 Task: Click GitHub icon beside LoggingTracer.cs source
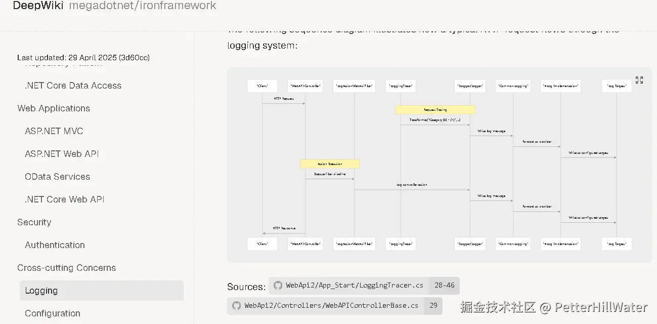pyautogui.click(x=278, y=286)
